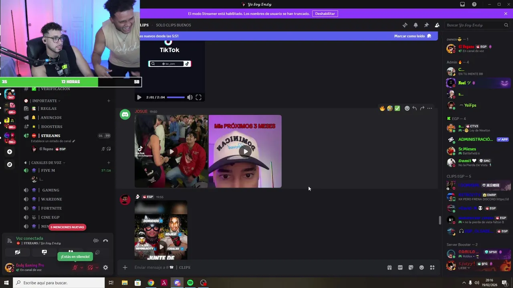The width and height of the screenshot is (513, 288).
Task: Click the Buscar Yo Soy Endy search field
Action: (x=477, y=25)
